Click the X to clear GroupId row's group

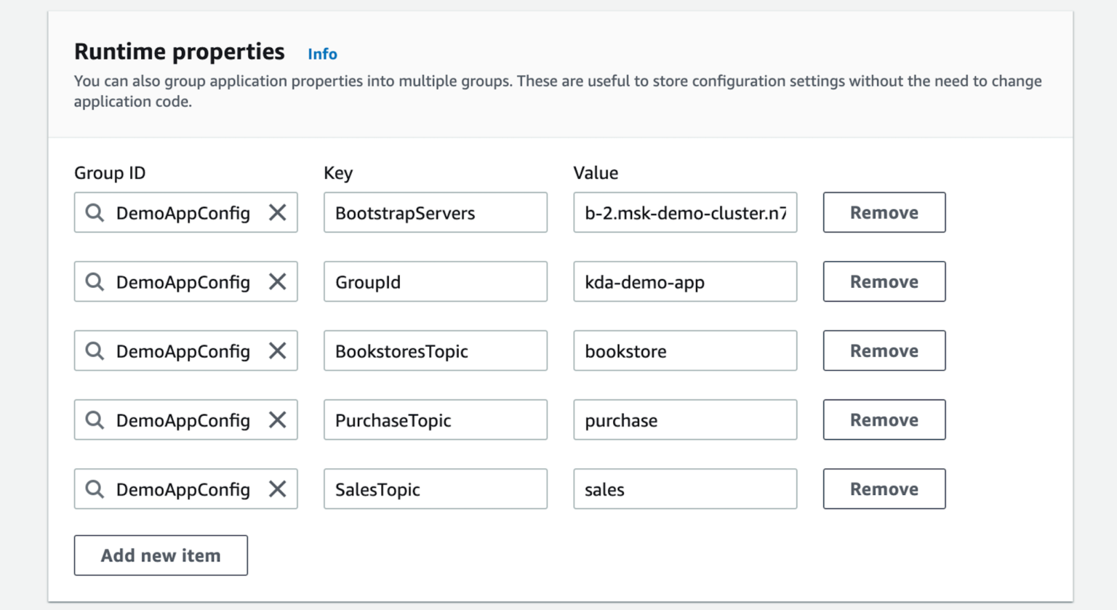(277, 281)
